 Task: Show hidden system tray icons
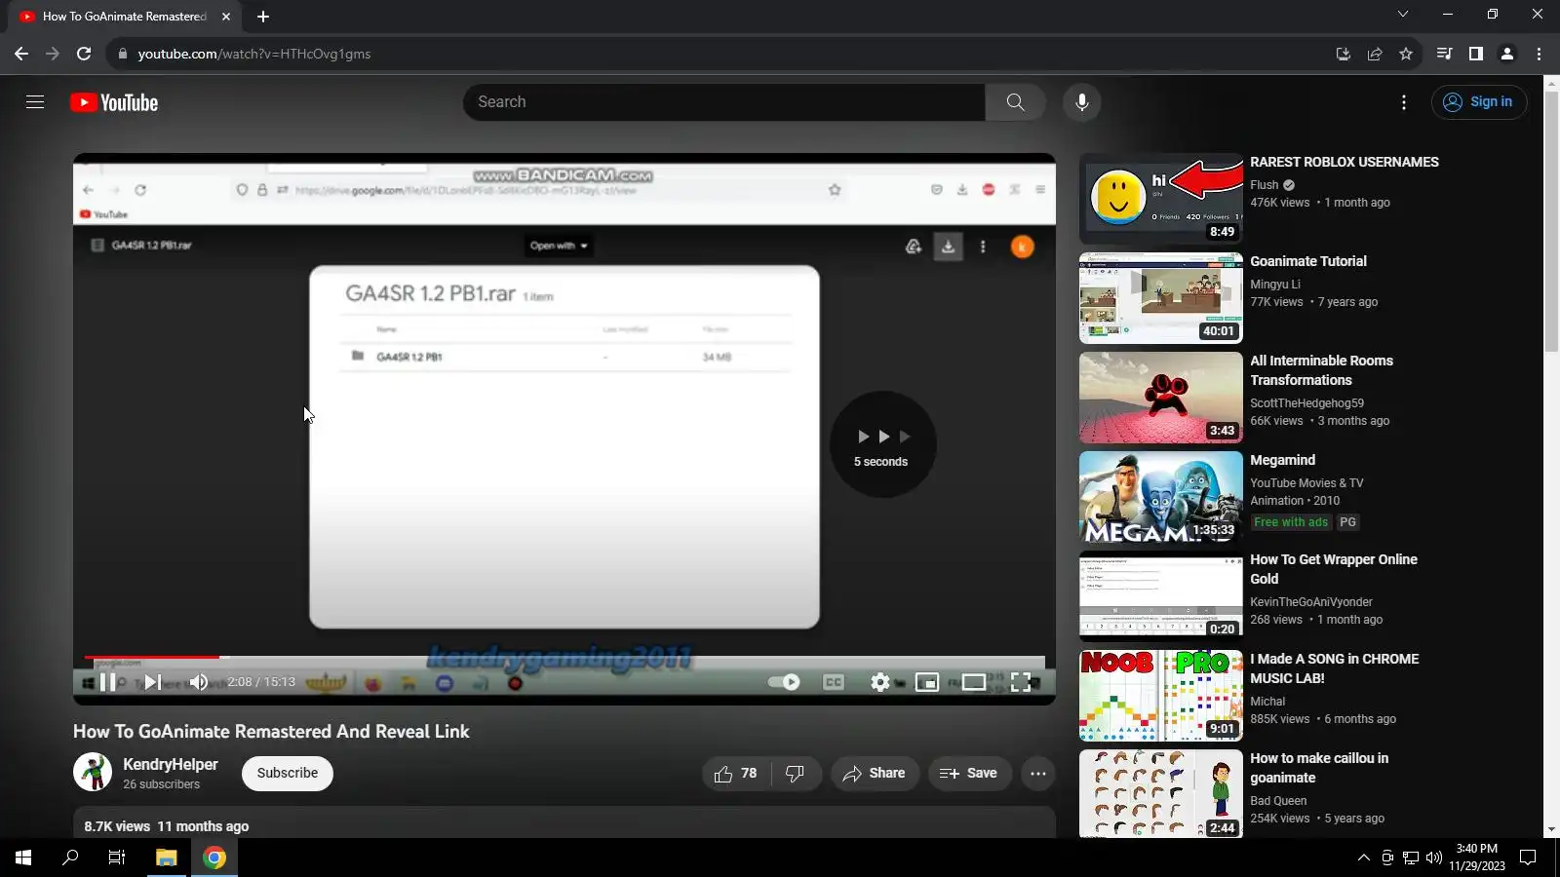[1363, 858]
